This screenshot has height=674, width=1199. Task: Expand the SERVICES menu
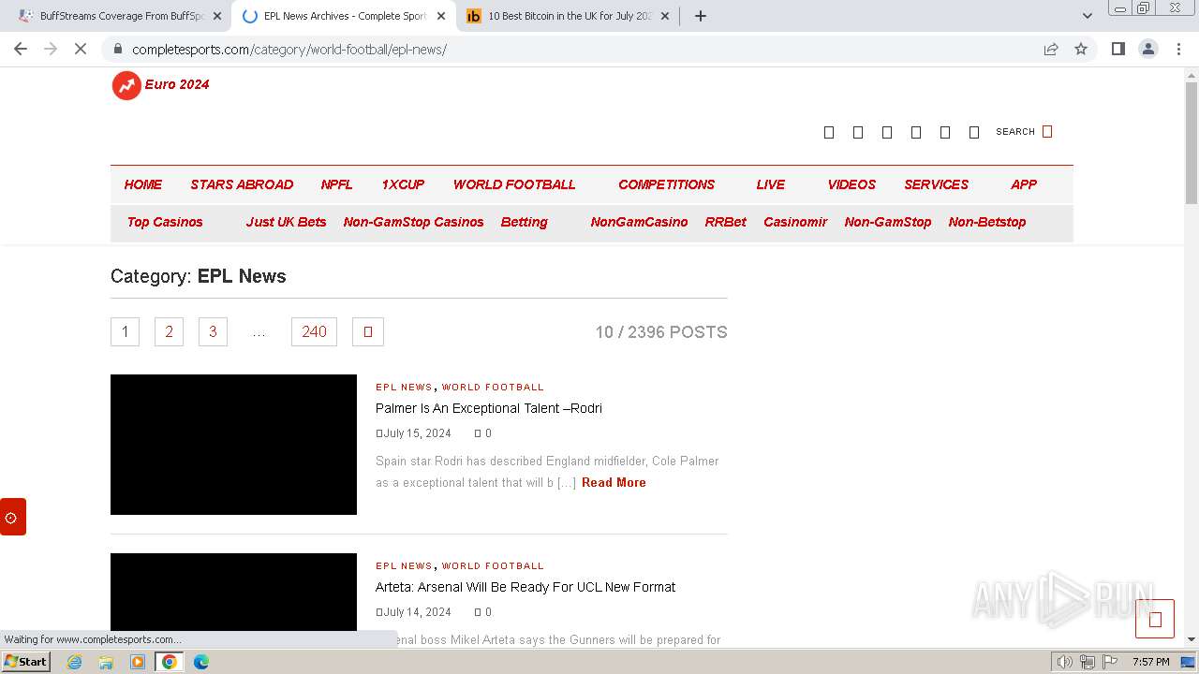(x=937, y=184)
